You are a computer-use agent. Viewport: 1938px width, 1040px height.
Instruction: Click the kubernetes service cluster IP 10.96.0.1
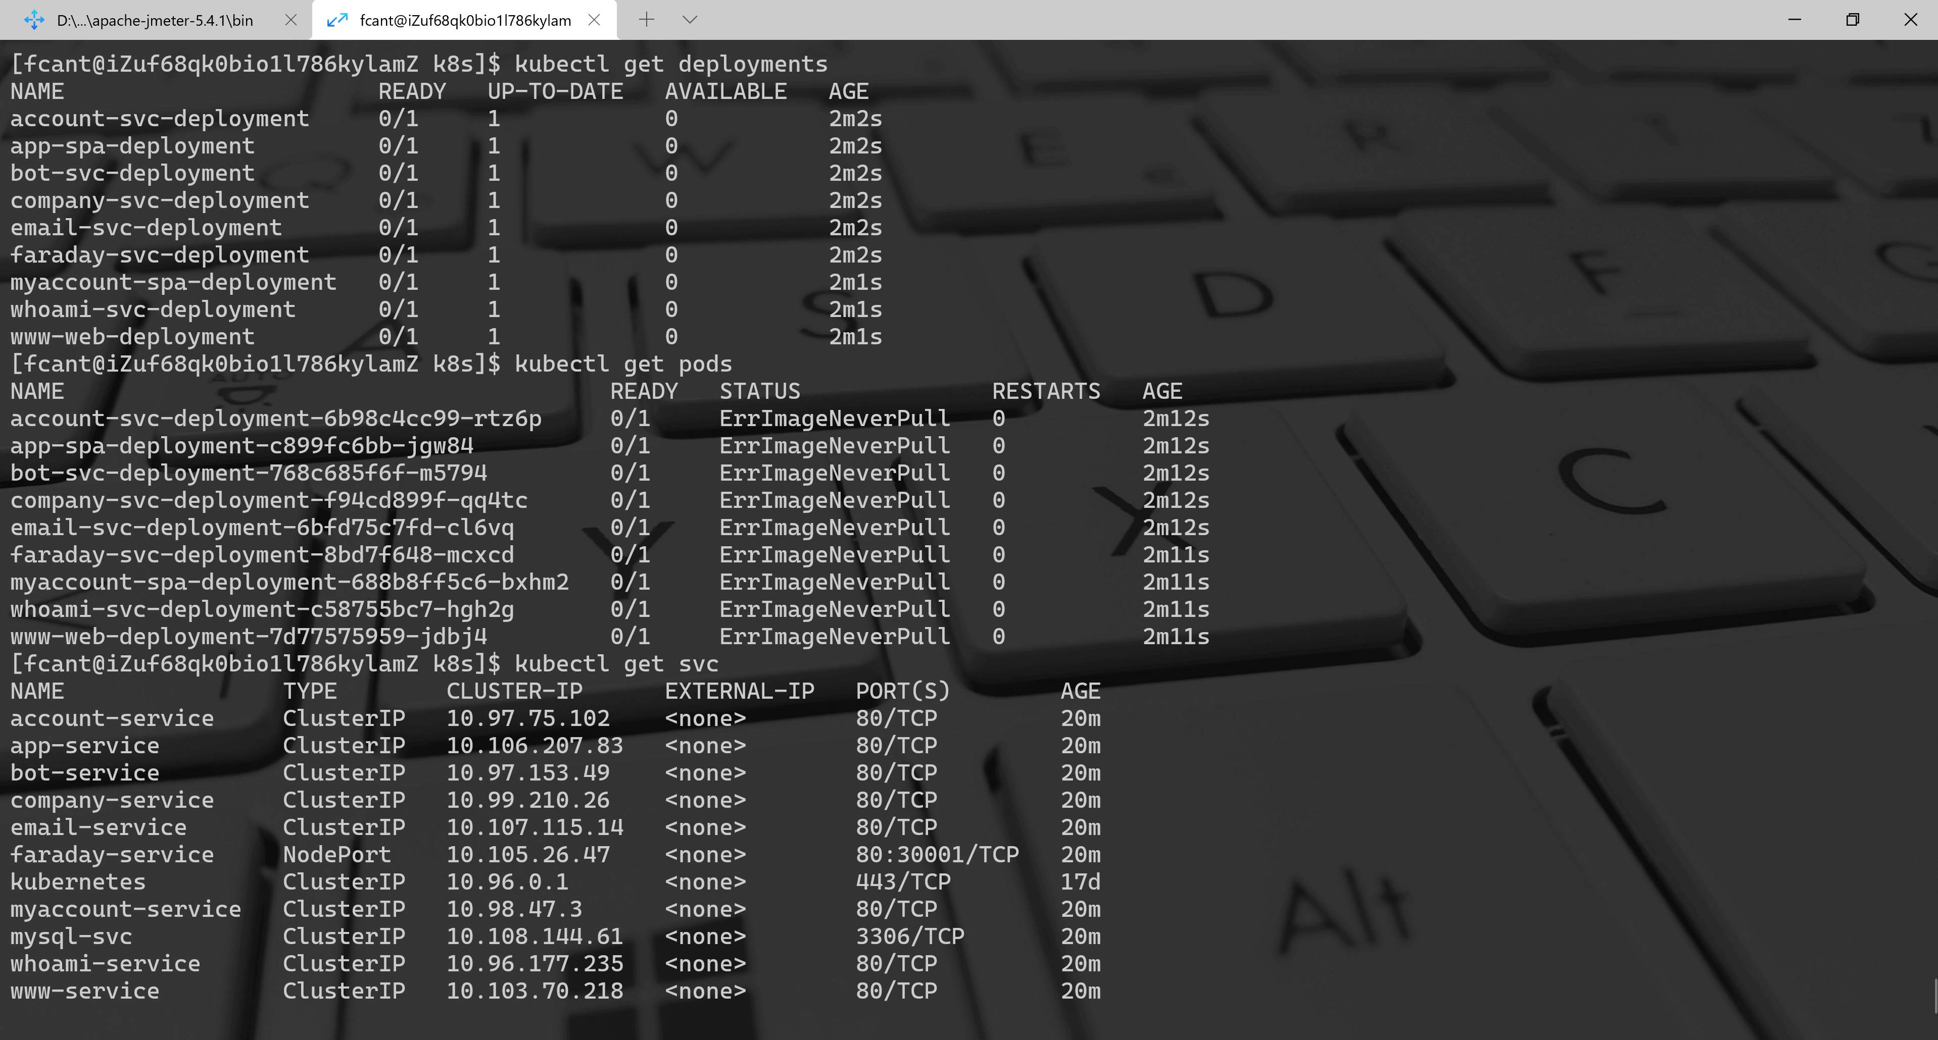click(507, 882)
